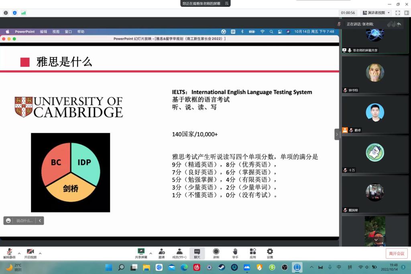411x274 pixels.
Task: Toggle fullscreen mode icon at top right
Action: [398, 13]
